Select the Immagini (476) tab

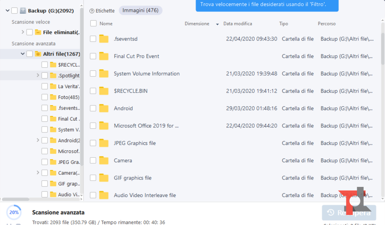pos(140,10)
